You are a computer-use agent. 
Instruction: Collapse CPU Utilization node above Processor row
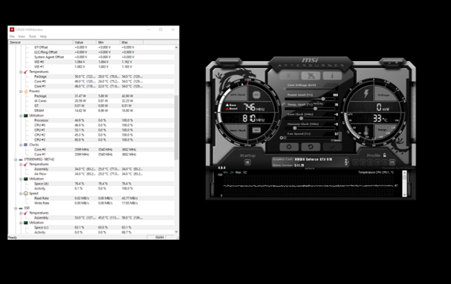[x=21, y=116]
